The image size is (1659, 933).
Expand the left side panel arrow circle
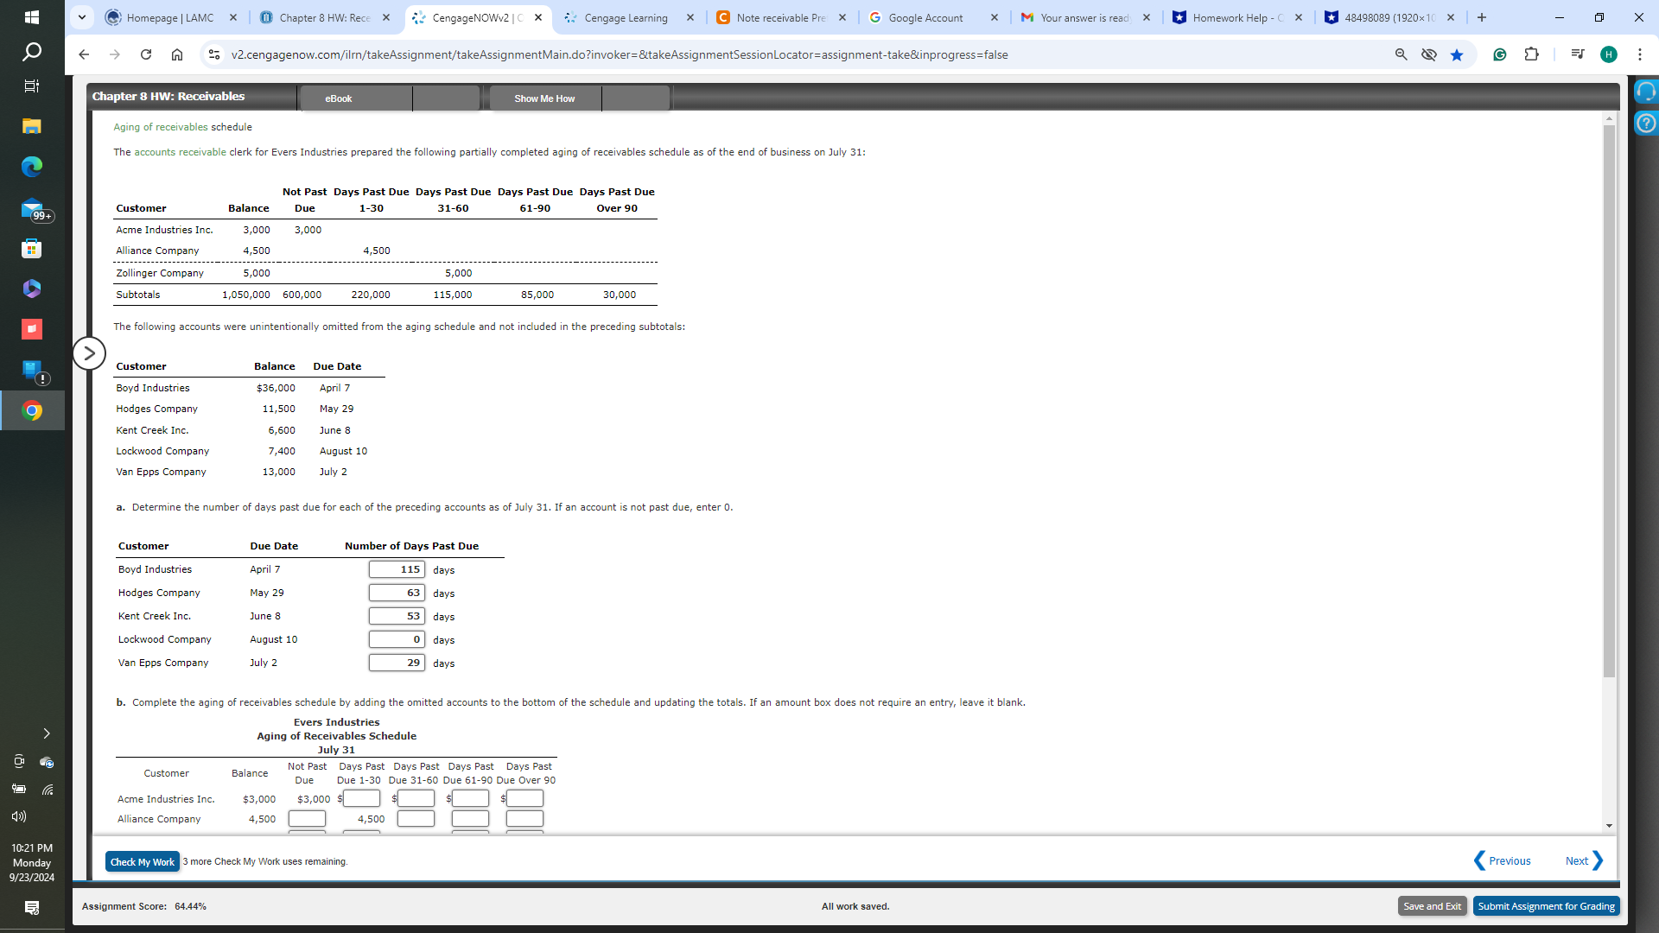pyautogui.click(x=89, y=353)
